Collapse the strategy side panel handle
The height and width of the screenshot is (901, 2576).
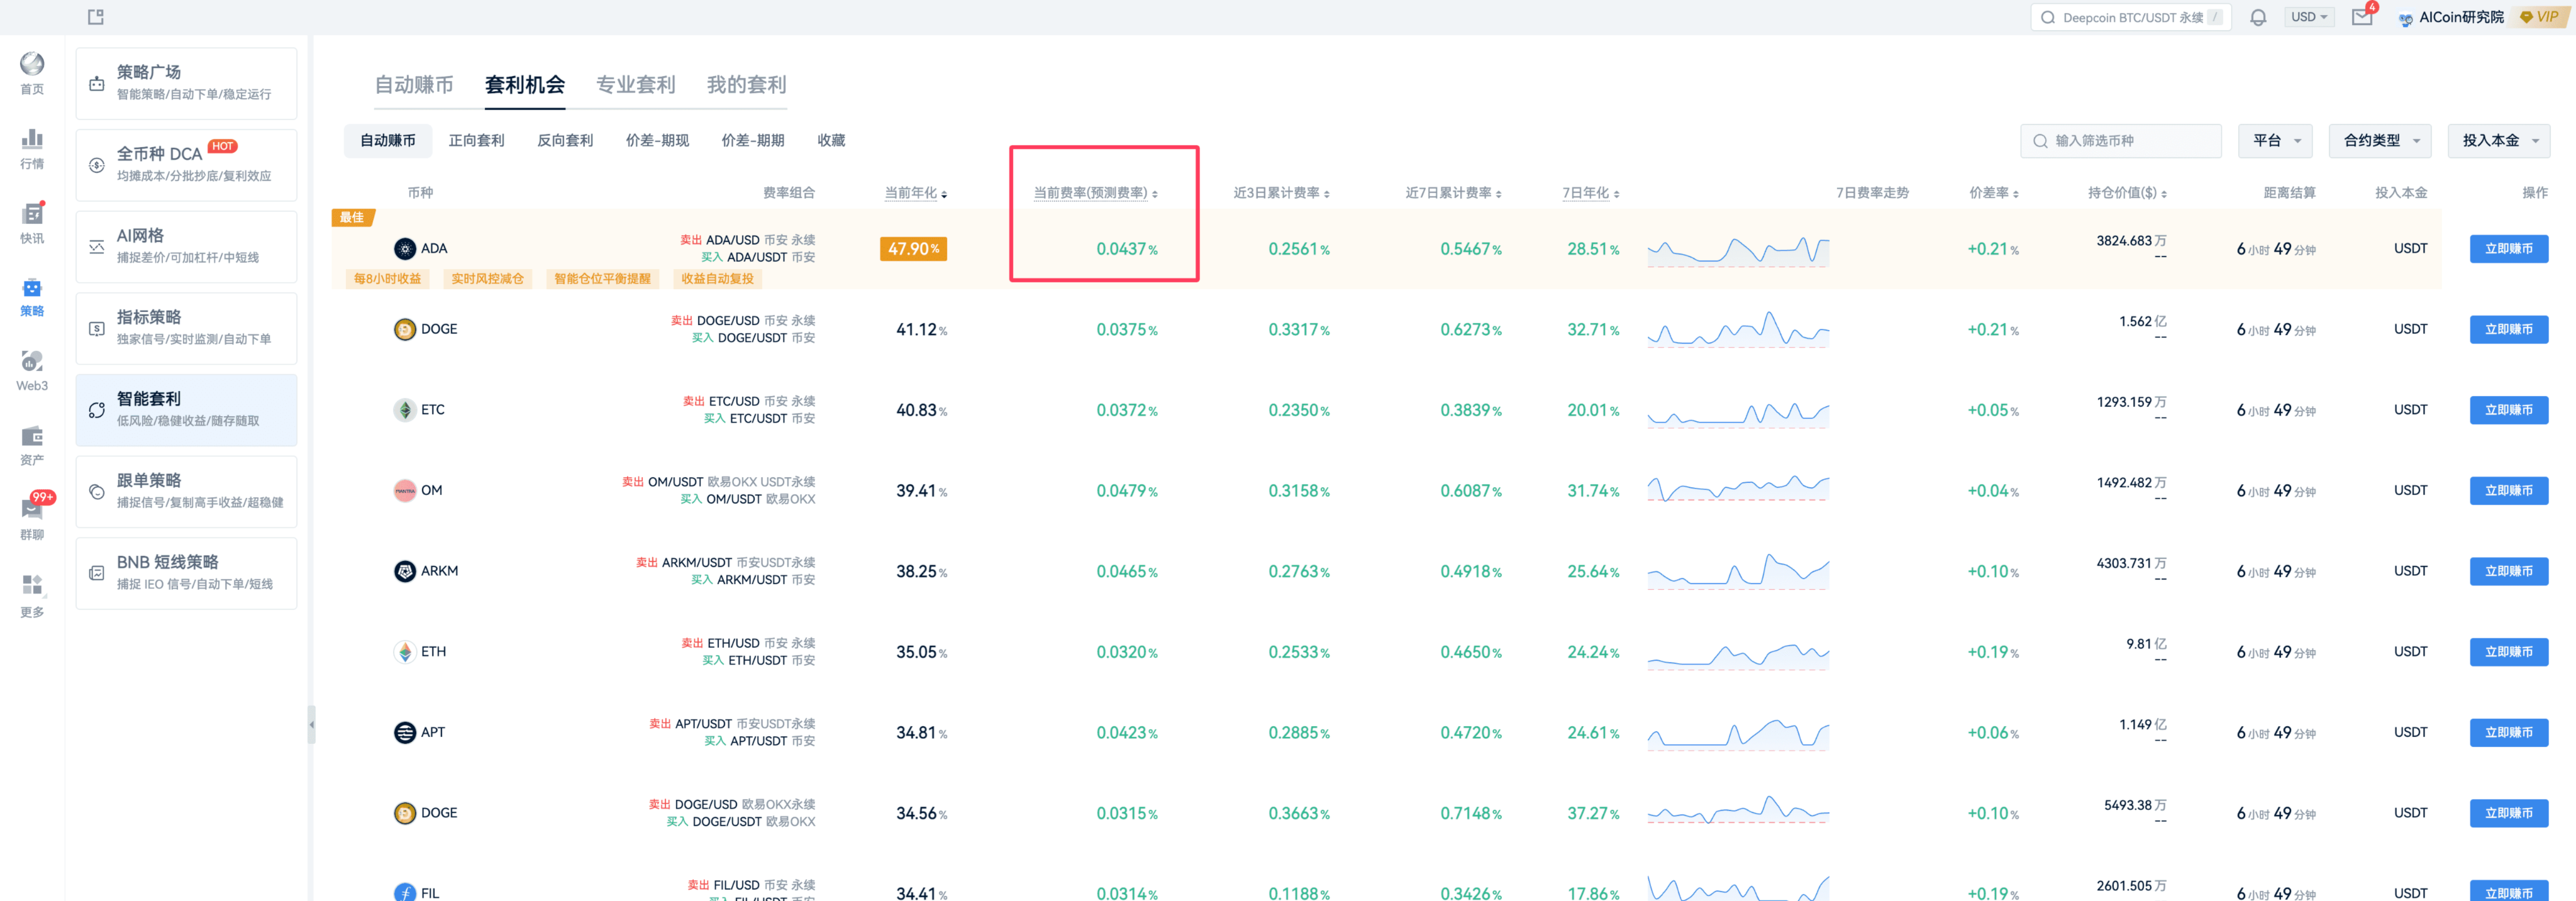(312, 724)
